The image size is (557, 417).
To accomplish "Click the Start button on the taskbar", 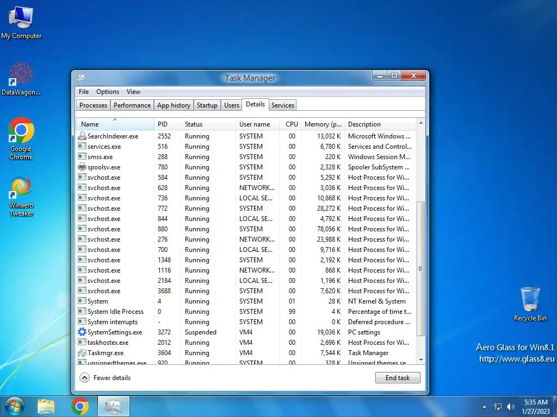I will (15, 406).
